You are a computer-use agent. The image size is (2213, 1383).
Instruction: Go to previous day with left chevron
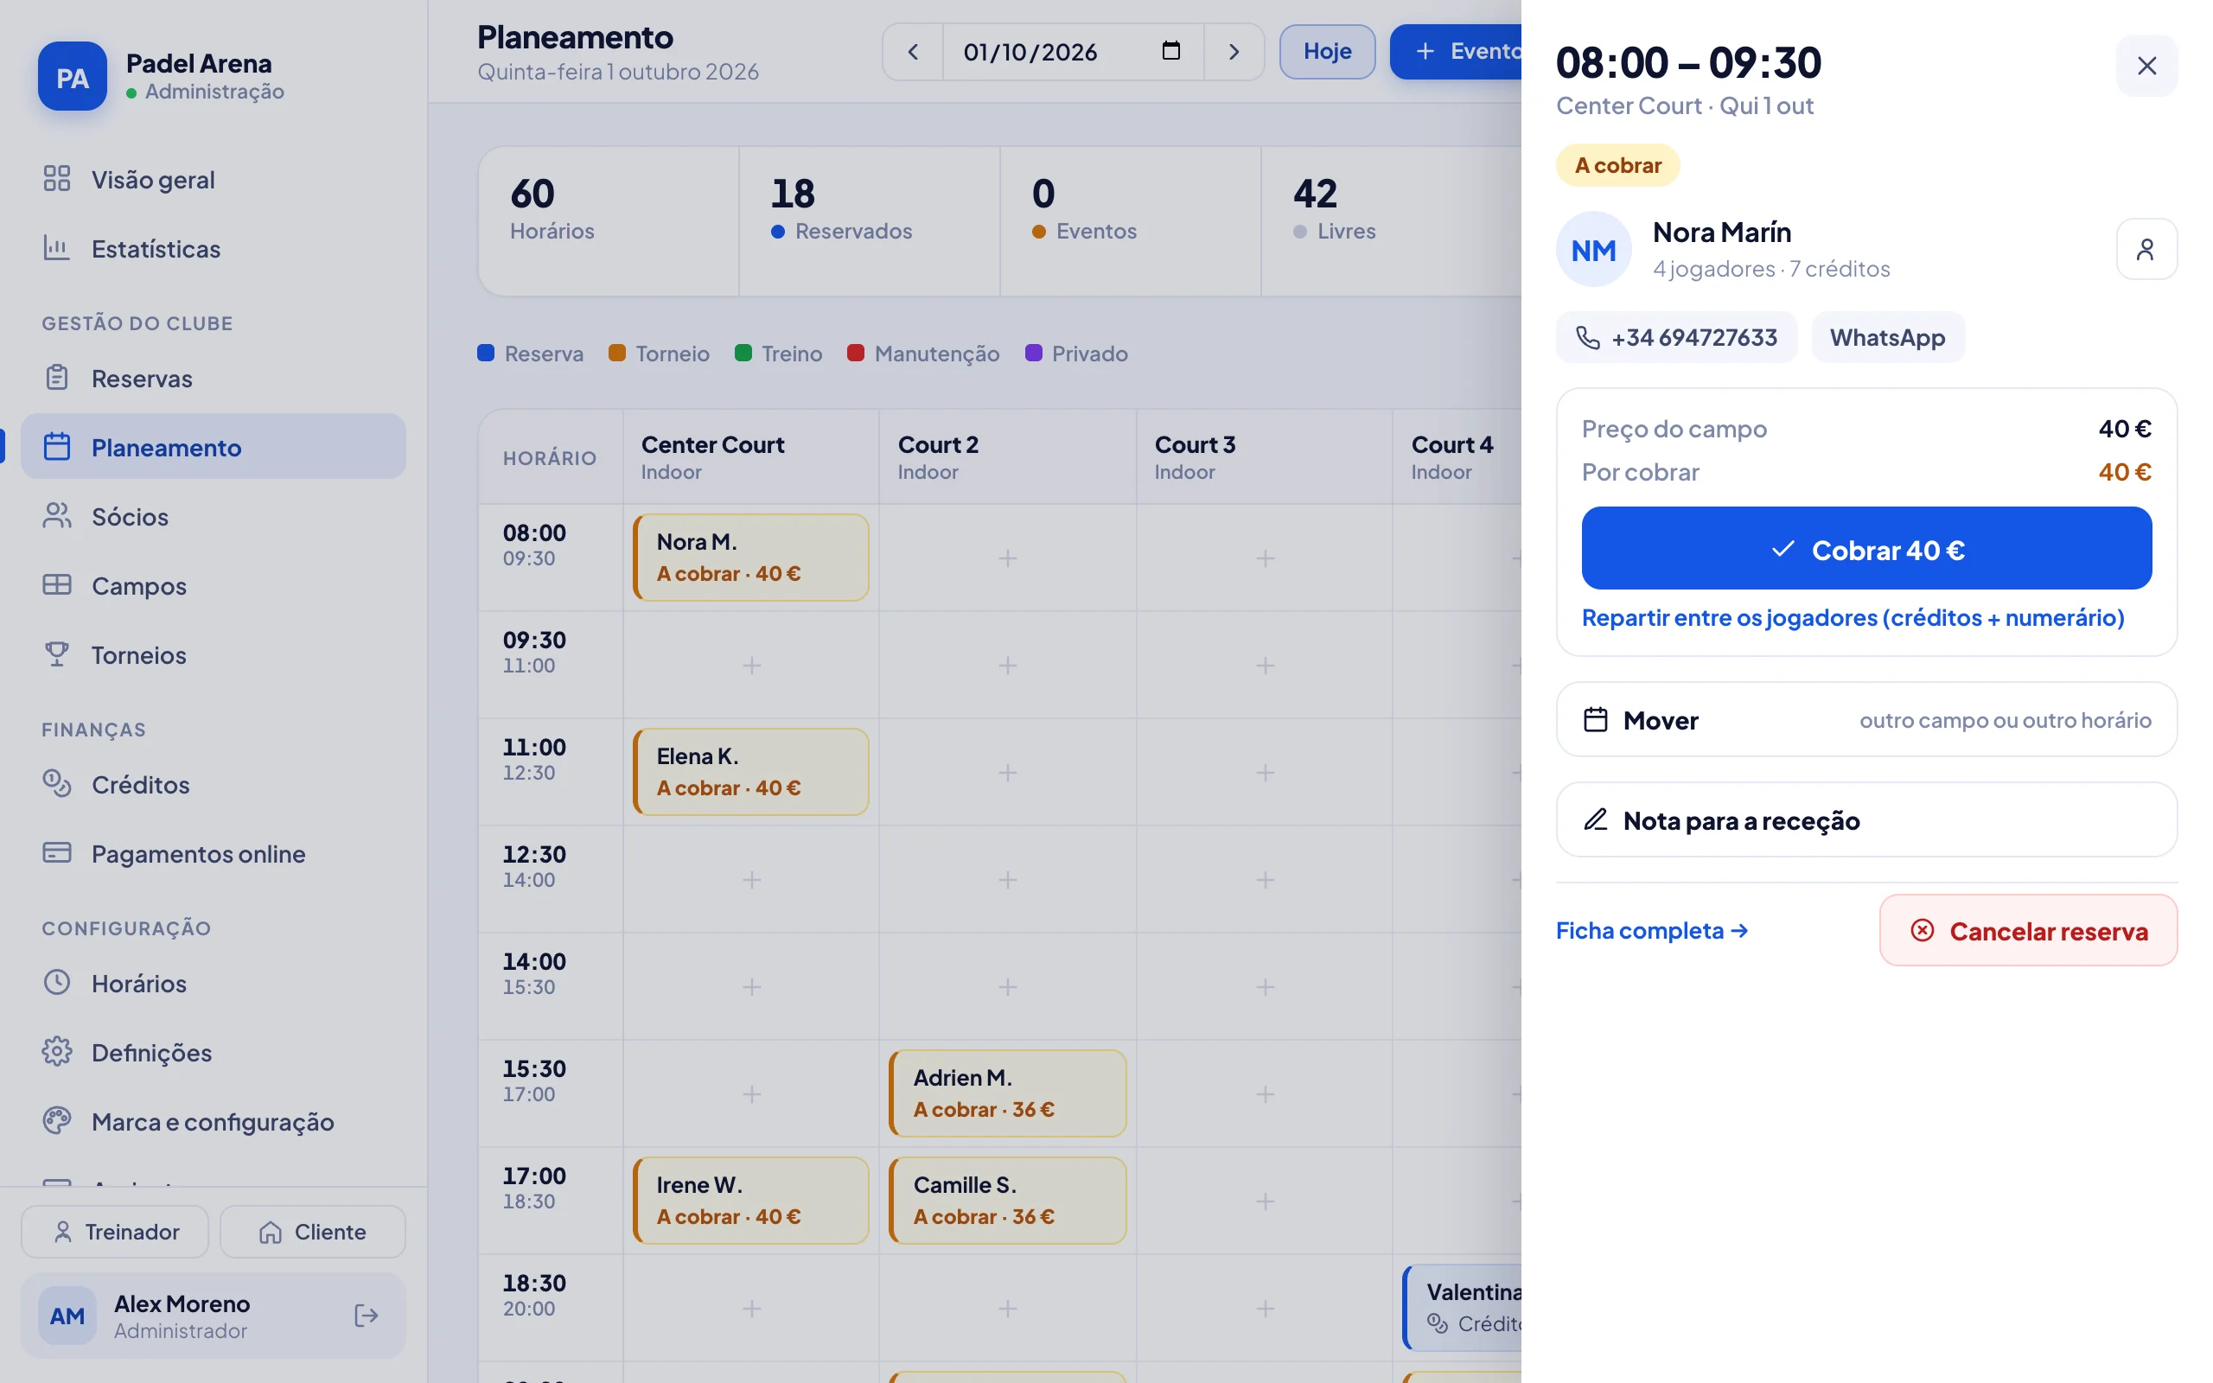pyautogui.click(x=913, y=52)
